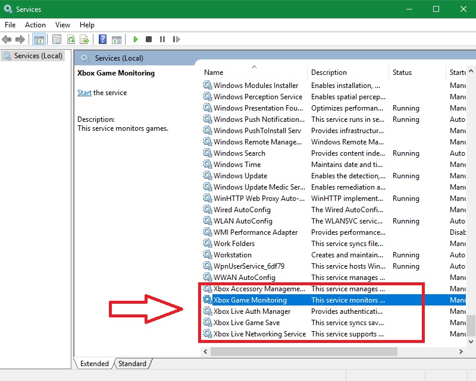This screenshot has height=381, width=476.
Task: Click the gear icon beside WLAN AutoConfig
Action: click(207, 221)
